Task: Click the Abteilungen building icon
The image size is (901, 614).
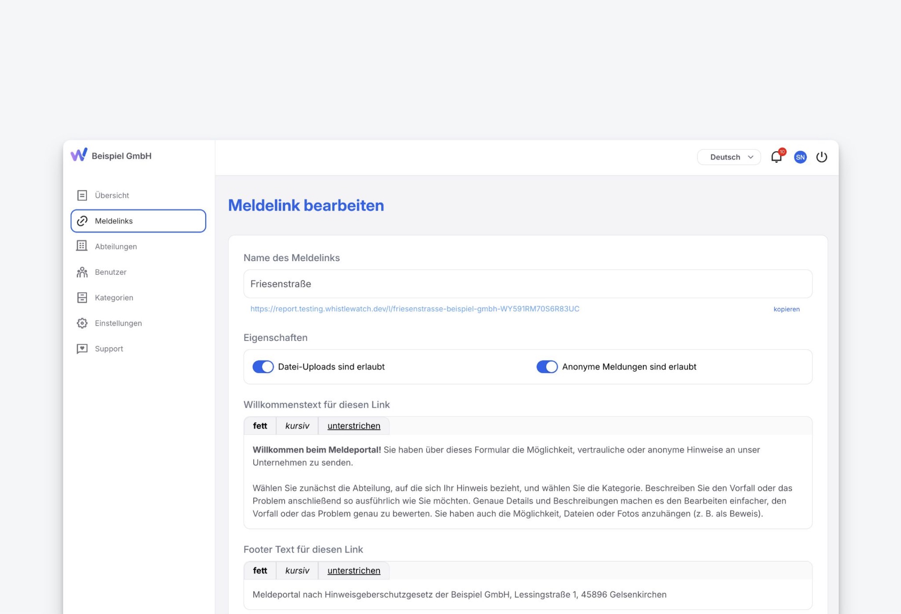Action: click(82, 246)
